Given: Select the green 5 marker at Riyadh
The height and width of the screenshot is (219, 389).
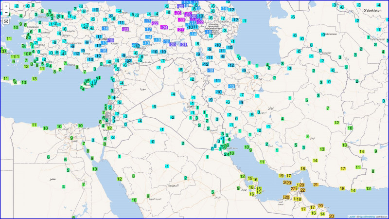Looking at the screenshot, I should [212, 192].
